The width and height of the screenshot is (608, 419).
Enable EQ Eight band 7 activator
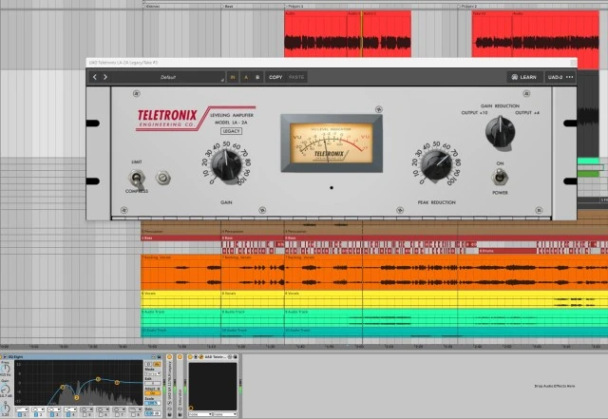[117, 415]
